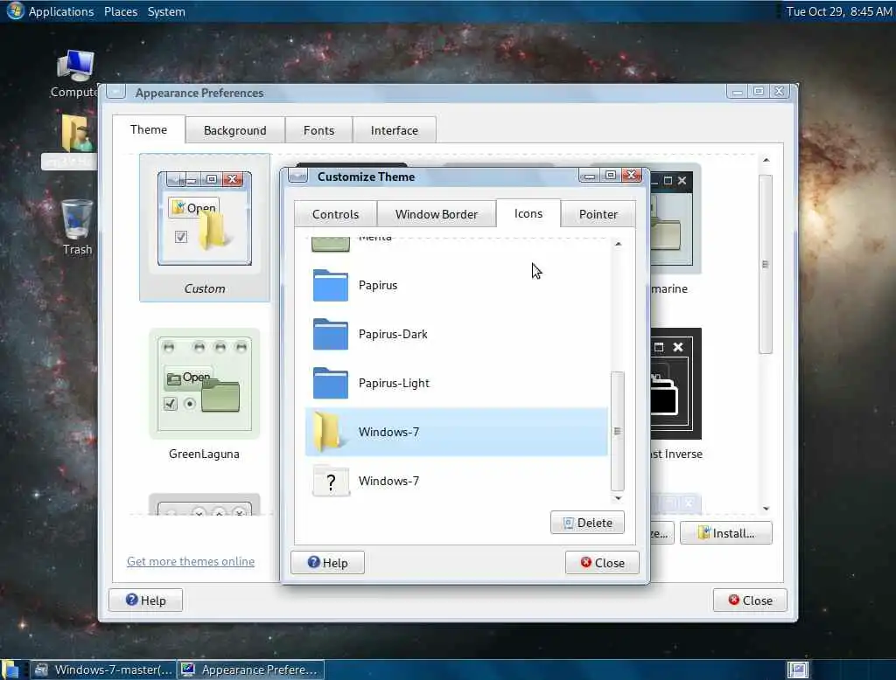Click the icon list scroll up arrow
Screen dimensions: 896x680
(x=618, y=244)
